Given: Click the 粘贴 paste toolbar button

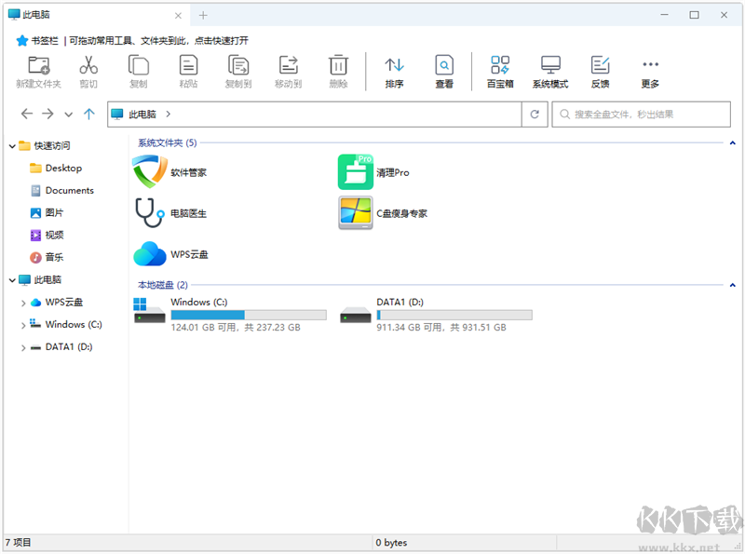Looking at the screenshot, I should coord(188,70).
